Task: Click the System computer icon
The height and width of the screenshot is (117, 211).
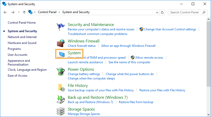Action: pos(61,54)
